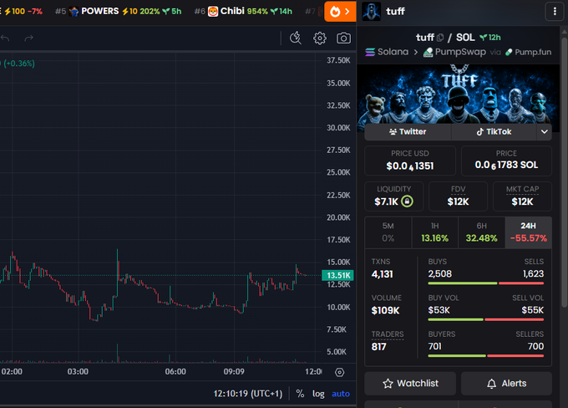568x408 pixels.
Task: Take a chart snapshot with camera icon
Action: [x=343, y=38]
